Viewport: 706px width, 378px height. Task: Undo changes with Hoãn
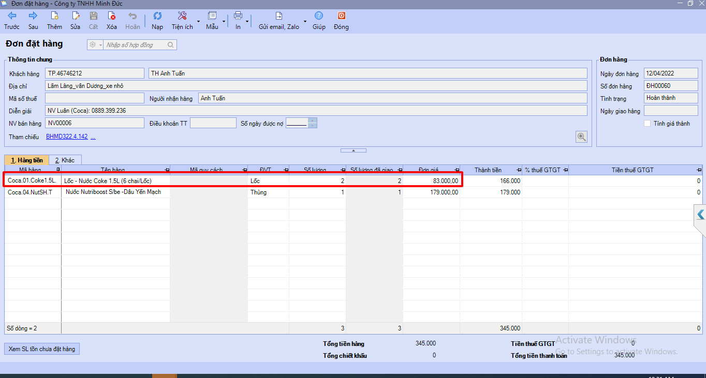pyautogui.click(x=133, y=21)
